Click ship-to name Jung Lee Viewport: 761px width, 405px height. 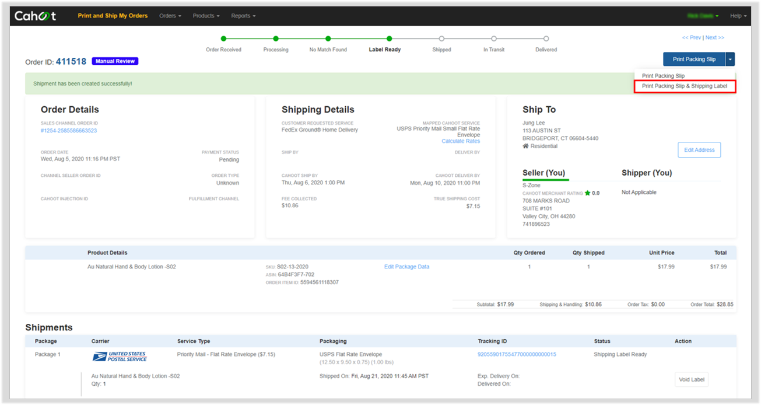535,123
